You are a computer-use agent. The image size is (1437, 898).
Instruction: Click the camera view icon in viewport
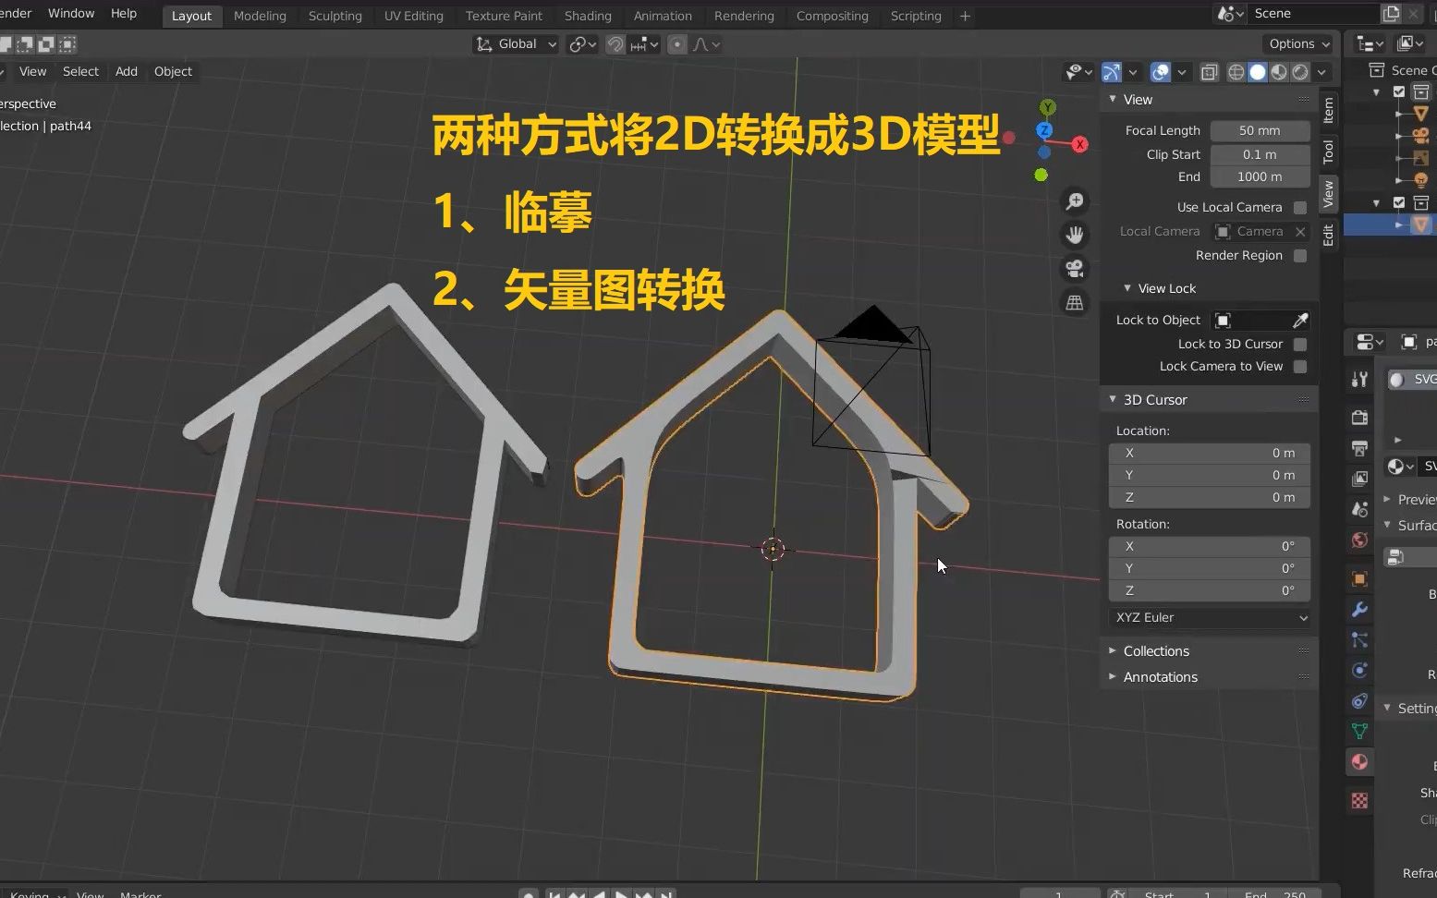click(x=1075, y=268)
